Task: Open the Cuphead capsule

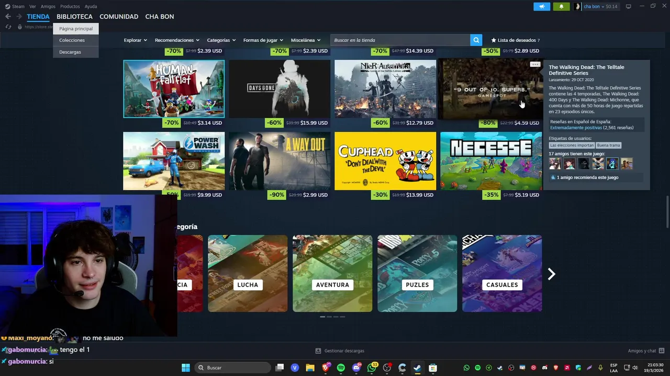Action: [385, 161]
